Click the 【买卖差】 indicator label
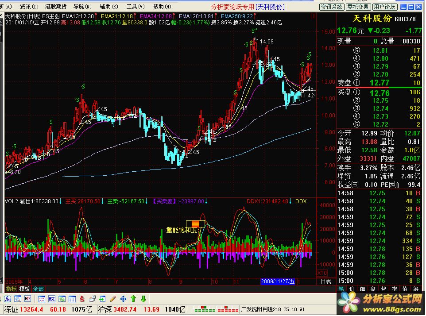 point(164,201)
